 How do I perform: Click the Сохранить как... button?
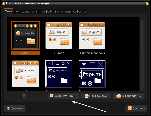[63, 96]
